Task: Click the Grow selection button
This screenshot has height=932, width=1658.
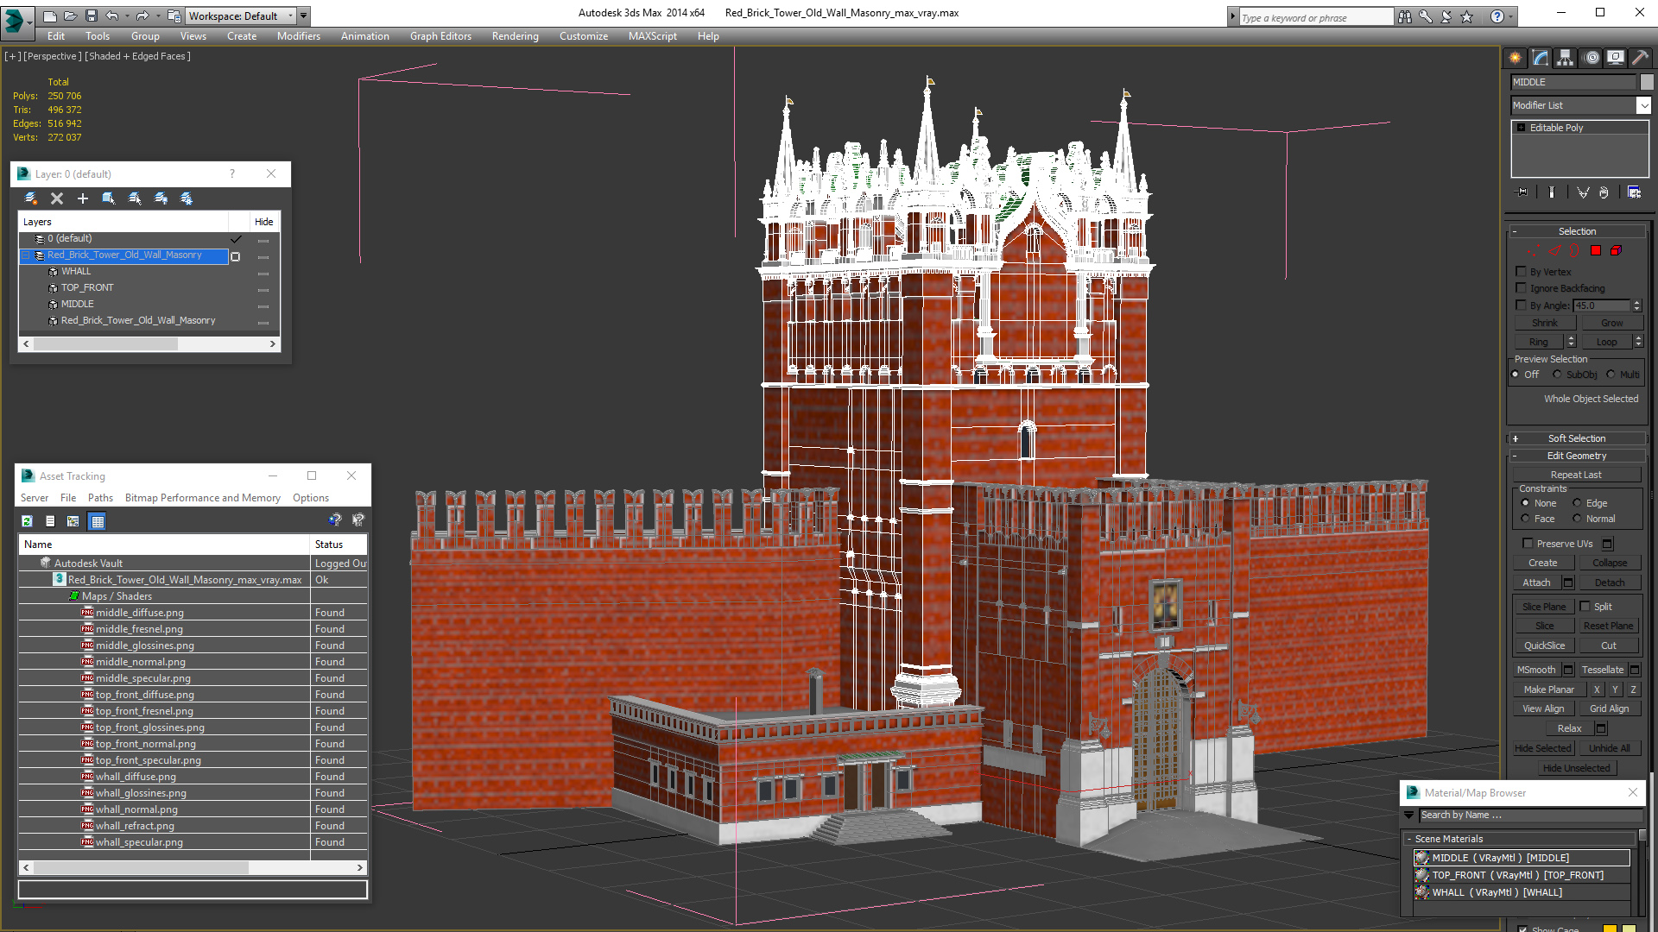Action: tap(1611, 323)
